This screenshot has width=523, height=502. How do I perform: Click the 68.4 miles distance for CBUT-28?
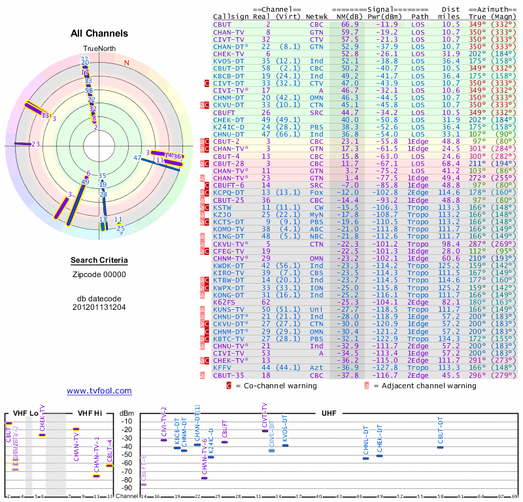point(451,164)
